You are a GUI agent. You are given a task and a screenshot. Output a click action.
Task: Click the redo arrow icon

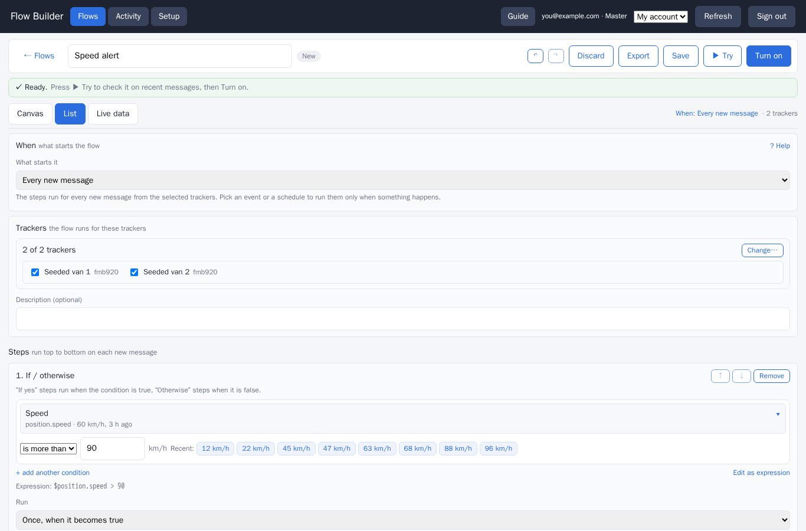point(556,56)
